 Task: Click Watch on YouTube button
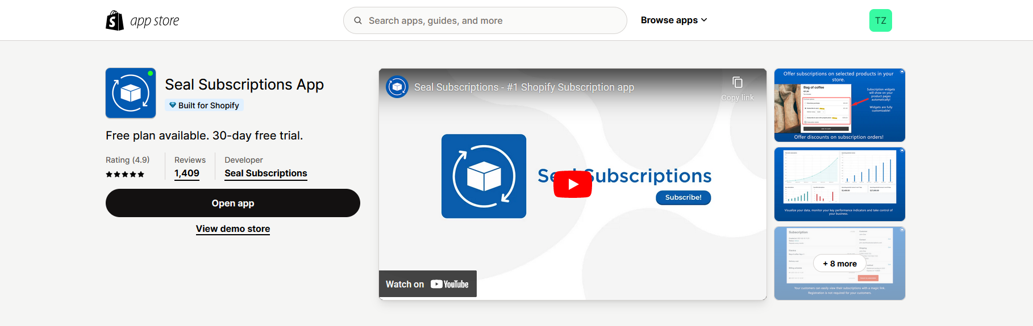(428, 284)
